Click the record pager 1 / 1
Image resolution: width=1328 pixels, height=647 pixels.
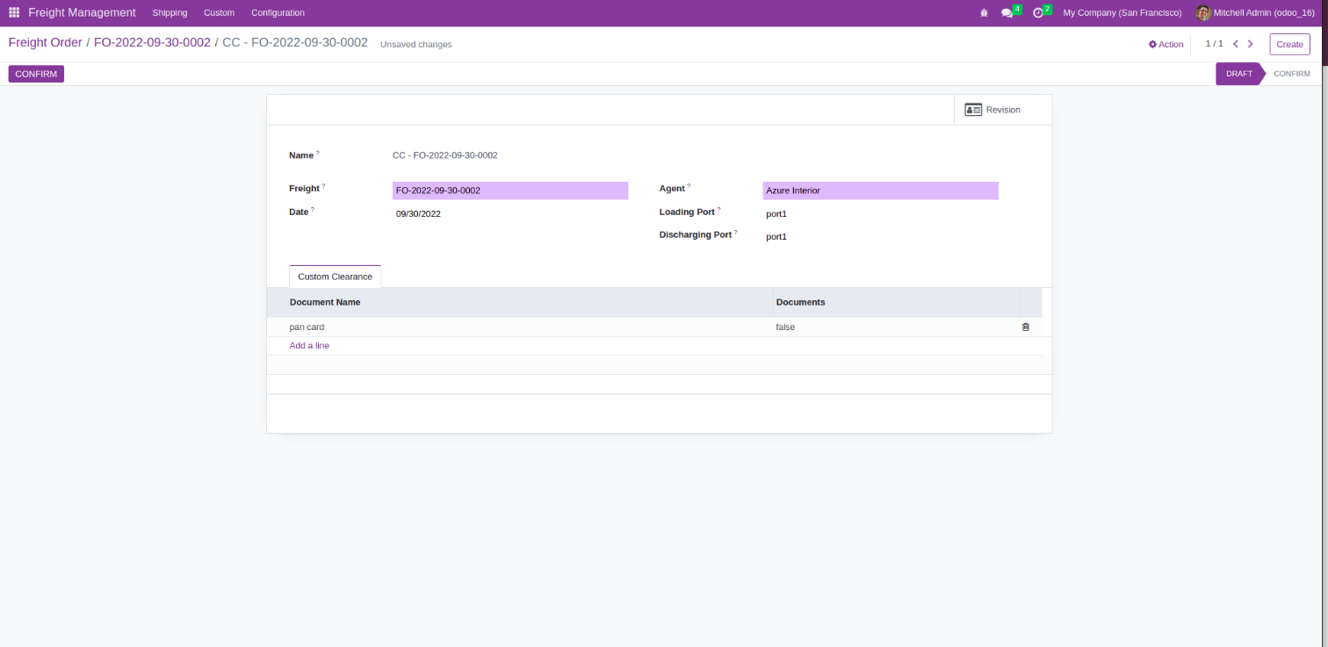click(x=1214, y=44)
